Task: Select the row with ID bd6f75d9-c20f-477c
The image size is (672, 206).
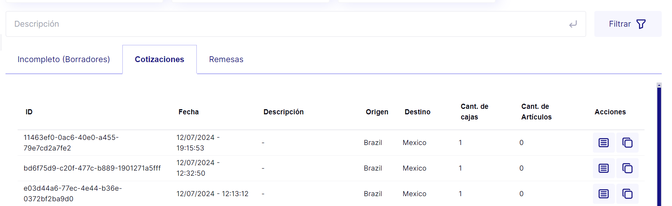Action: (x=331, y=168)
